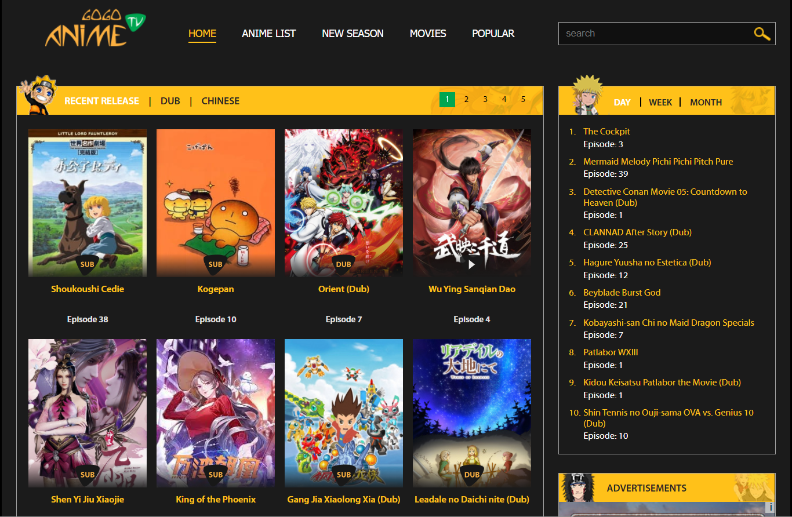Switch to the Month ranking tab
Image resolution: width=792 pixels, height=517 pixels.
(706, 102)
